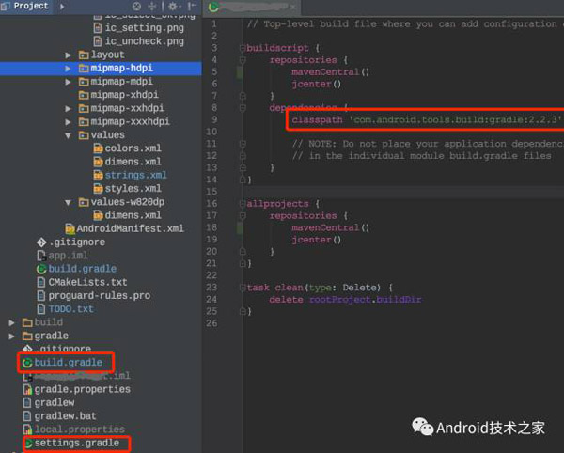Screen dimensions: 564x453
Task: Expand the mipmap-xxhdpi folder
Action: coord(68,109)
